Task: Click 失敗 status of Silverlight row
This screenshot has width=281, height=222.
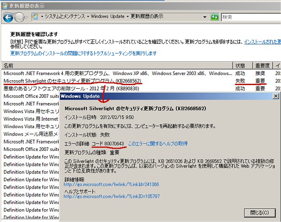Action: 240,81
